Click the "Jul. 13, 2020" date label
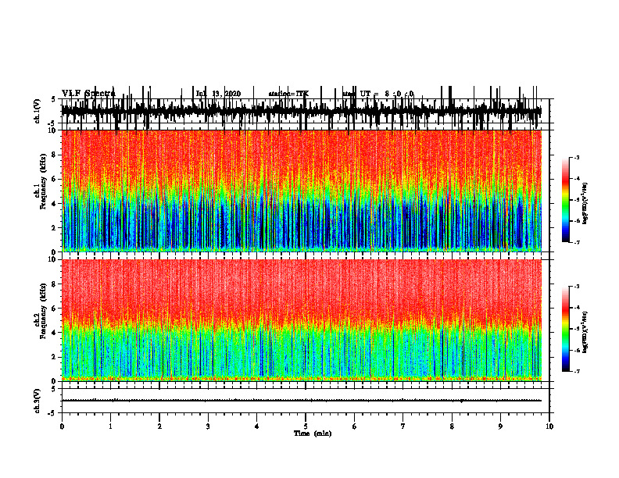The image size is (619, 478). [218, 94]
